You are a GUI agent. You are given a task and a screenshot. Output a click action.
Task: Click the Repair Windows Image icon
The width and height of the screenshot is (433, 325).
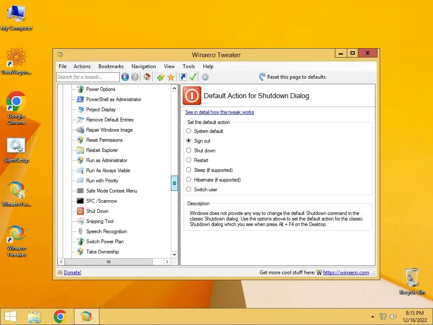click(80, 129)
